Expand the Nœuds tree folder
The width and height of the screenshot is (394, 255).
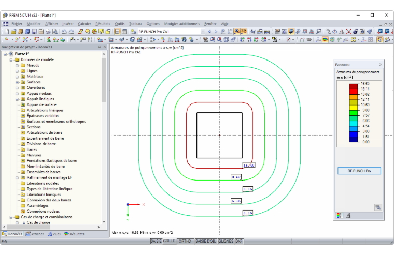tap(17, 66)
